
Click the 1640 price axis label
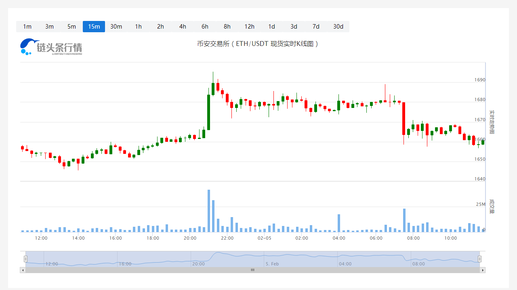(480, 179)
